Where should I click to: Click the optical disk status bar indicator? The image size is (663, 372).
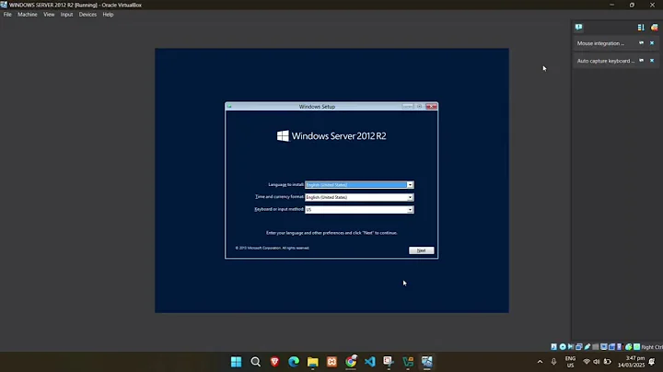(x=563, y=346)
